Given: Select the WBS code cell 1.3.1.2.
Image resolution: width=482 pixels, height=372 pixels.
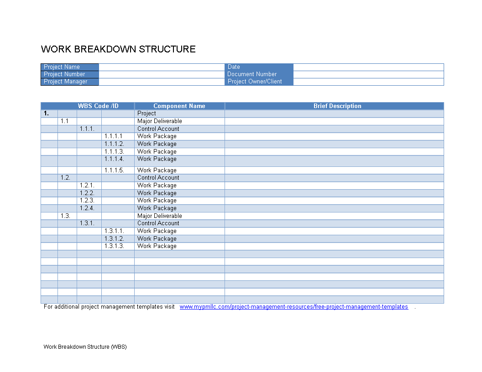Looking at the screenshot, I should (x=118, y=238).
